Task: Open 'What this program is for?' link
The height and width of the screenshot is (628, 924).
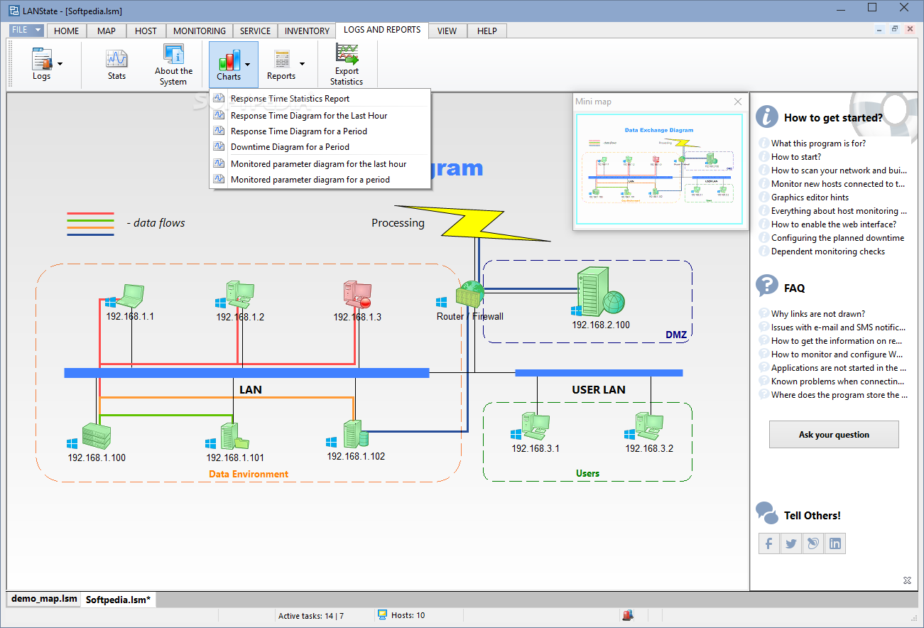Action: click(818, 143)
